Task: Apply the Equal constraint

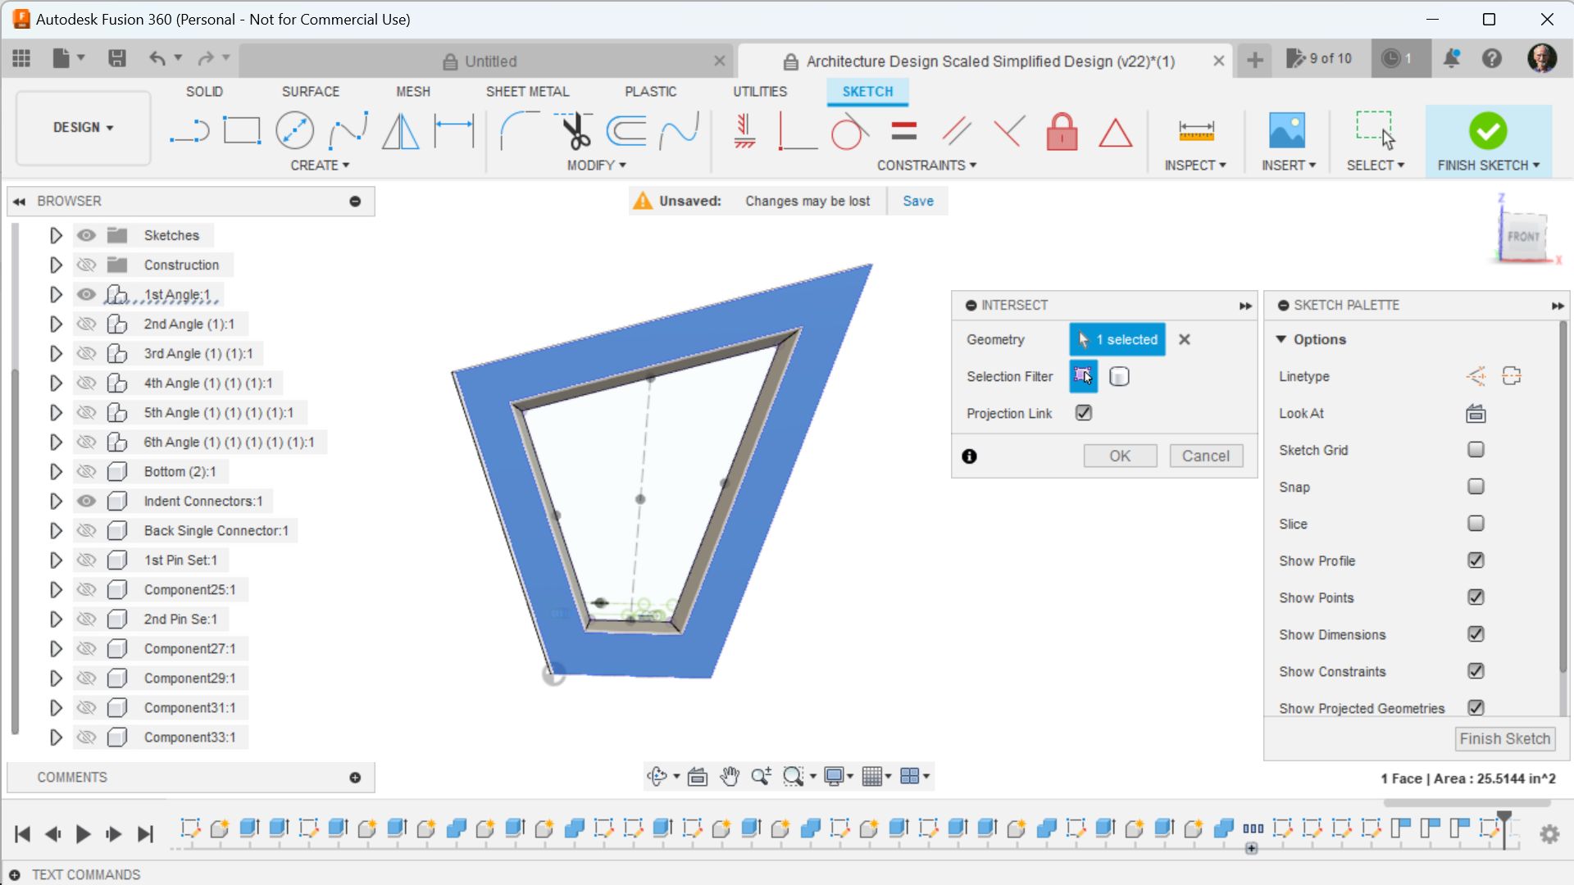Action: tap(903, 131)
